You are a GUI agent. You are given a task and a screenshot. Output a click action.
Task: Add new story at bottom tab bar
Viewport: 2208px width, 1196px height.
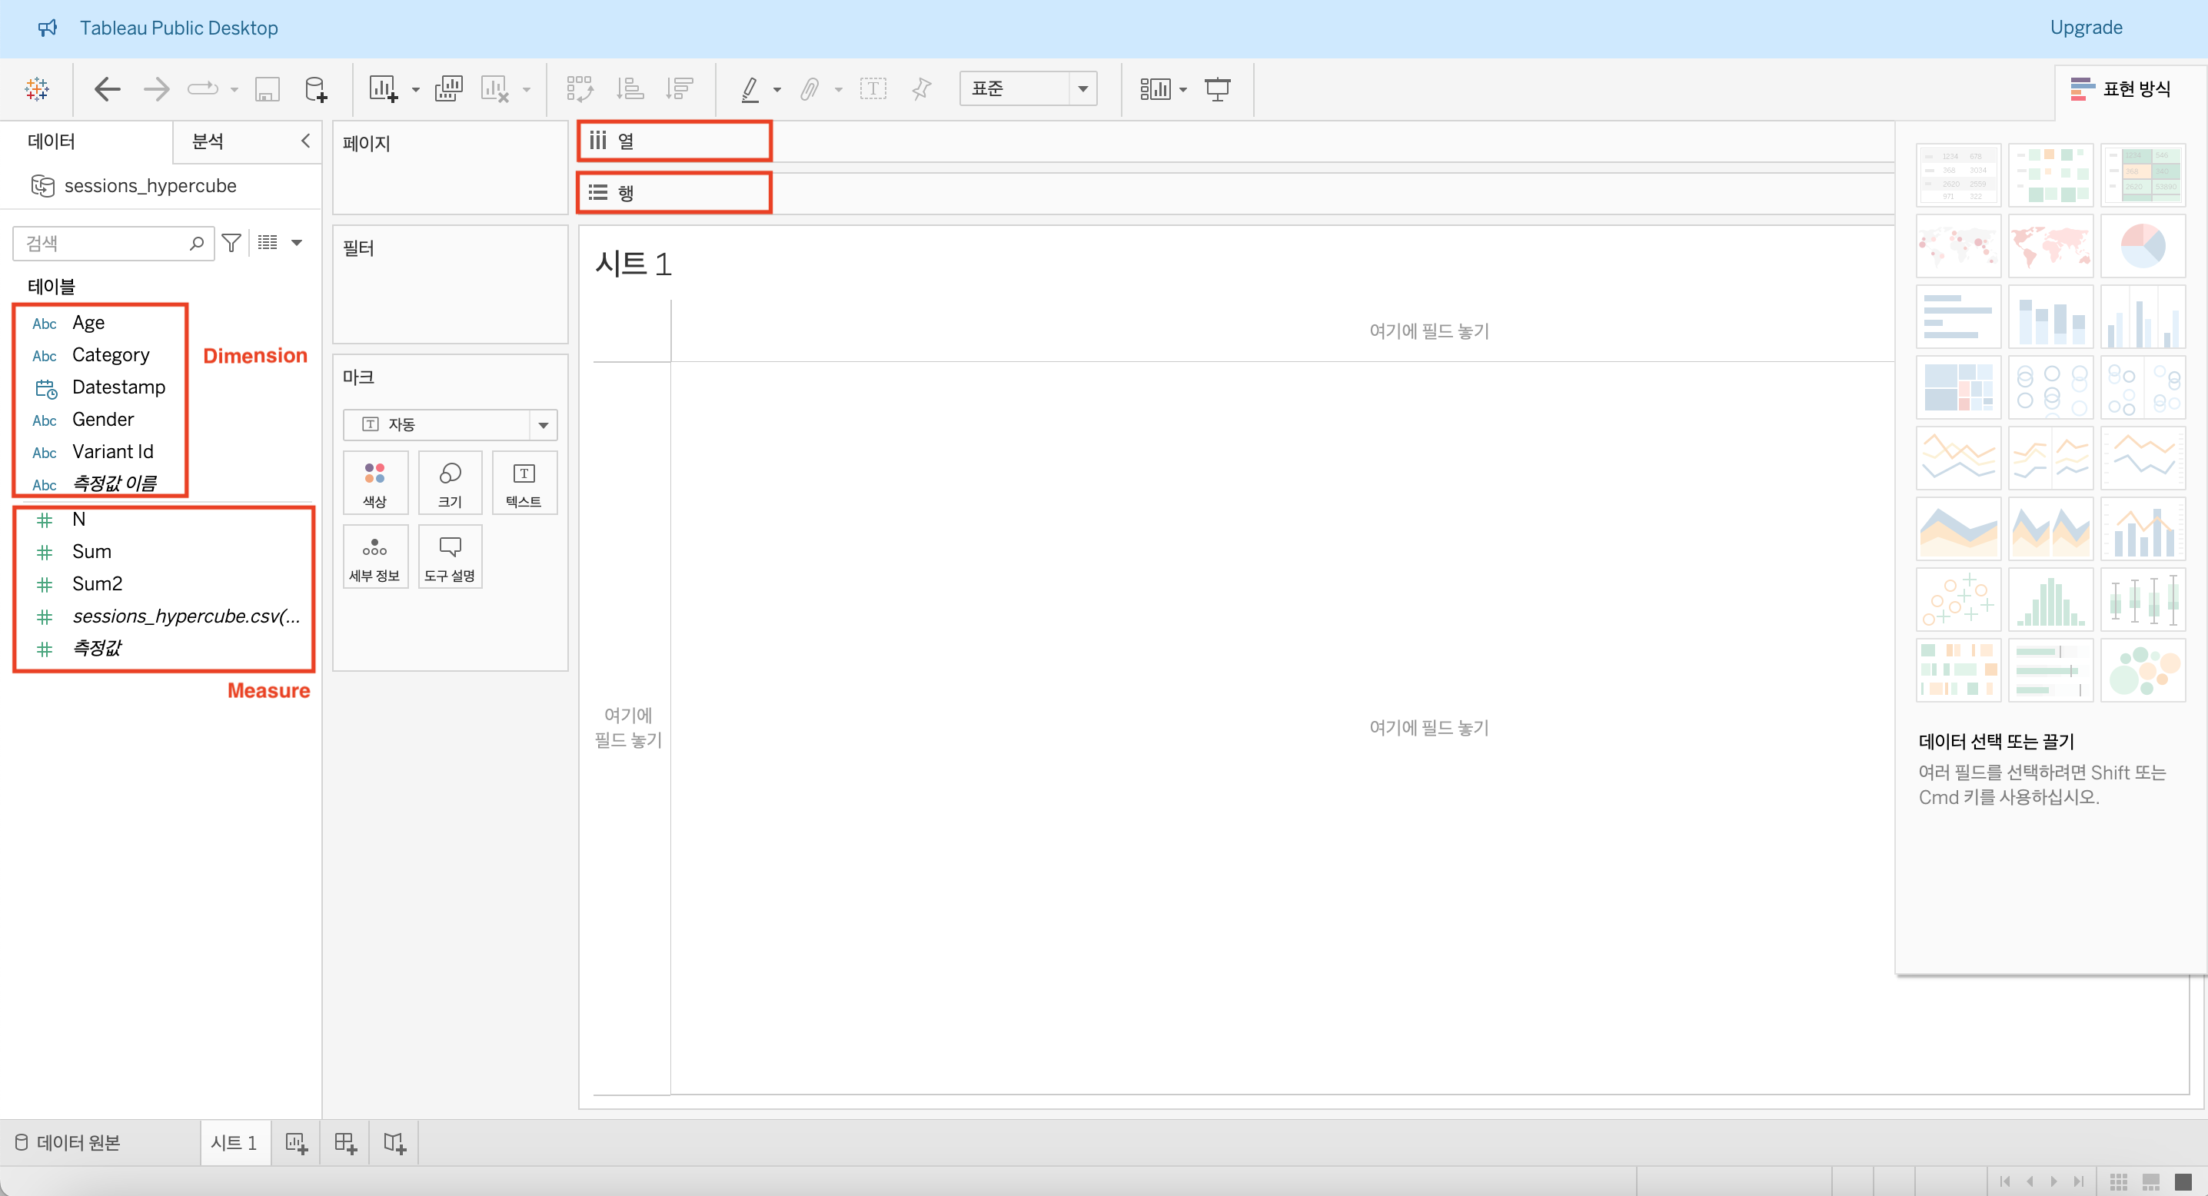click(x=394, y=1143)
